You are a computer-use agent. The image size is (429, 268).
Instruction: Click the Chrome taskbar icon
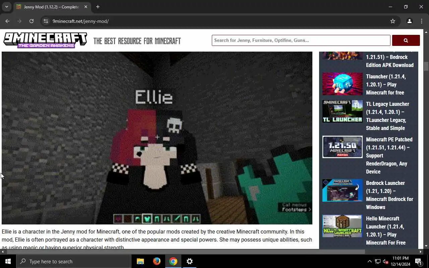point(173,261)
